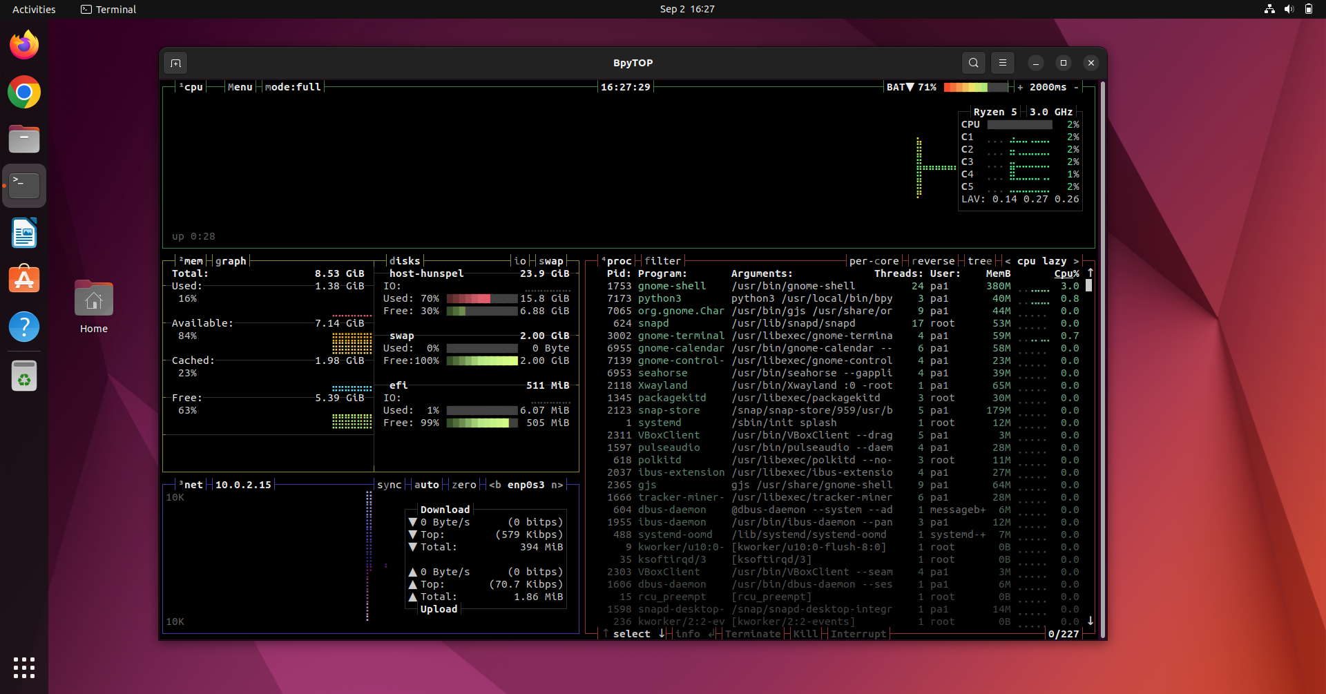Open the filter option in proc panel
Image resolution: width=1326 pixels, height=694 pixels.
[662, 261]
